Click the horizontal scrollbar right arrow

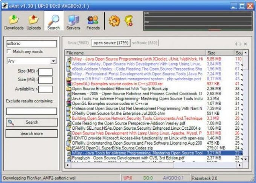(x=239, y=165)
